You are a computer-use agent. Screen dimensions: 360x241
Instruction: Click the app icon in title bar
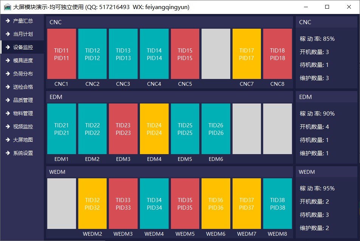(x=7, y=7)
